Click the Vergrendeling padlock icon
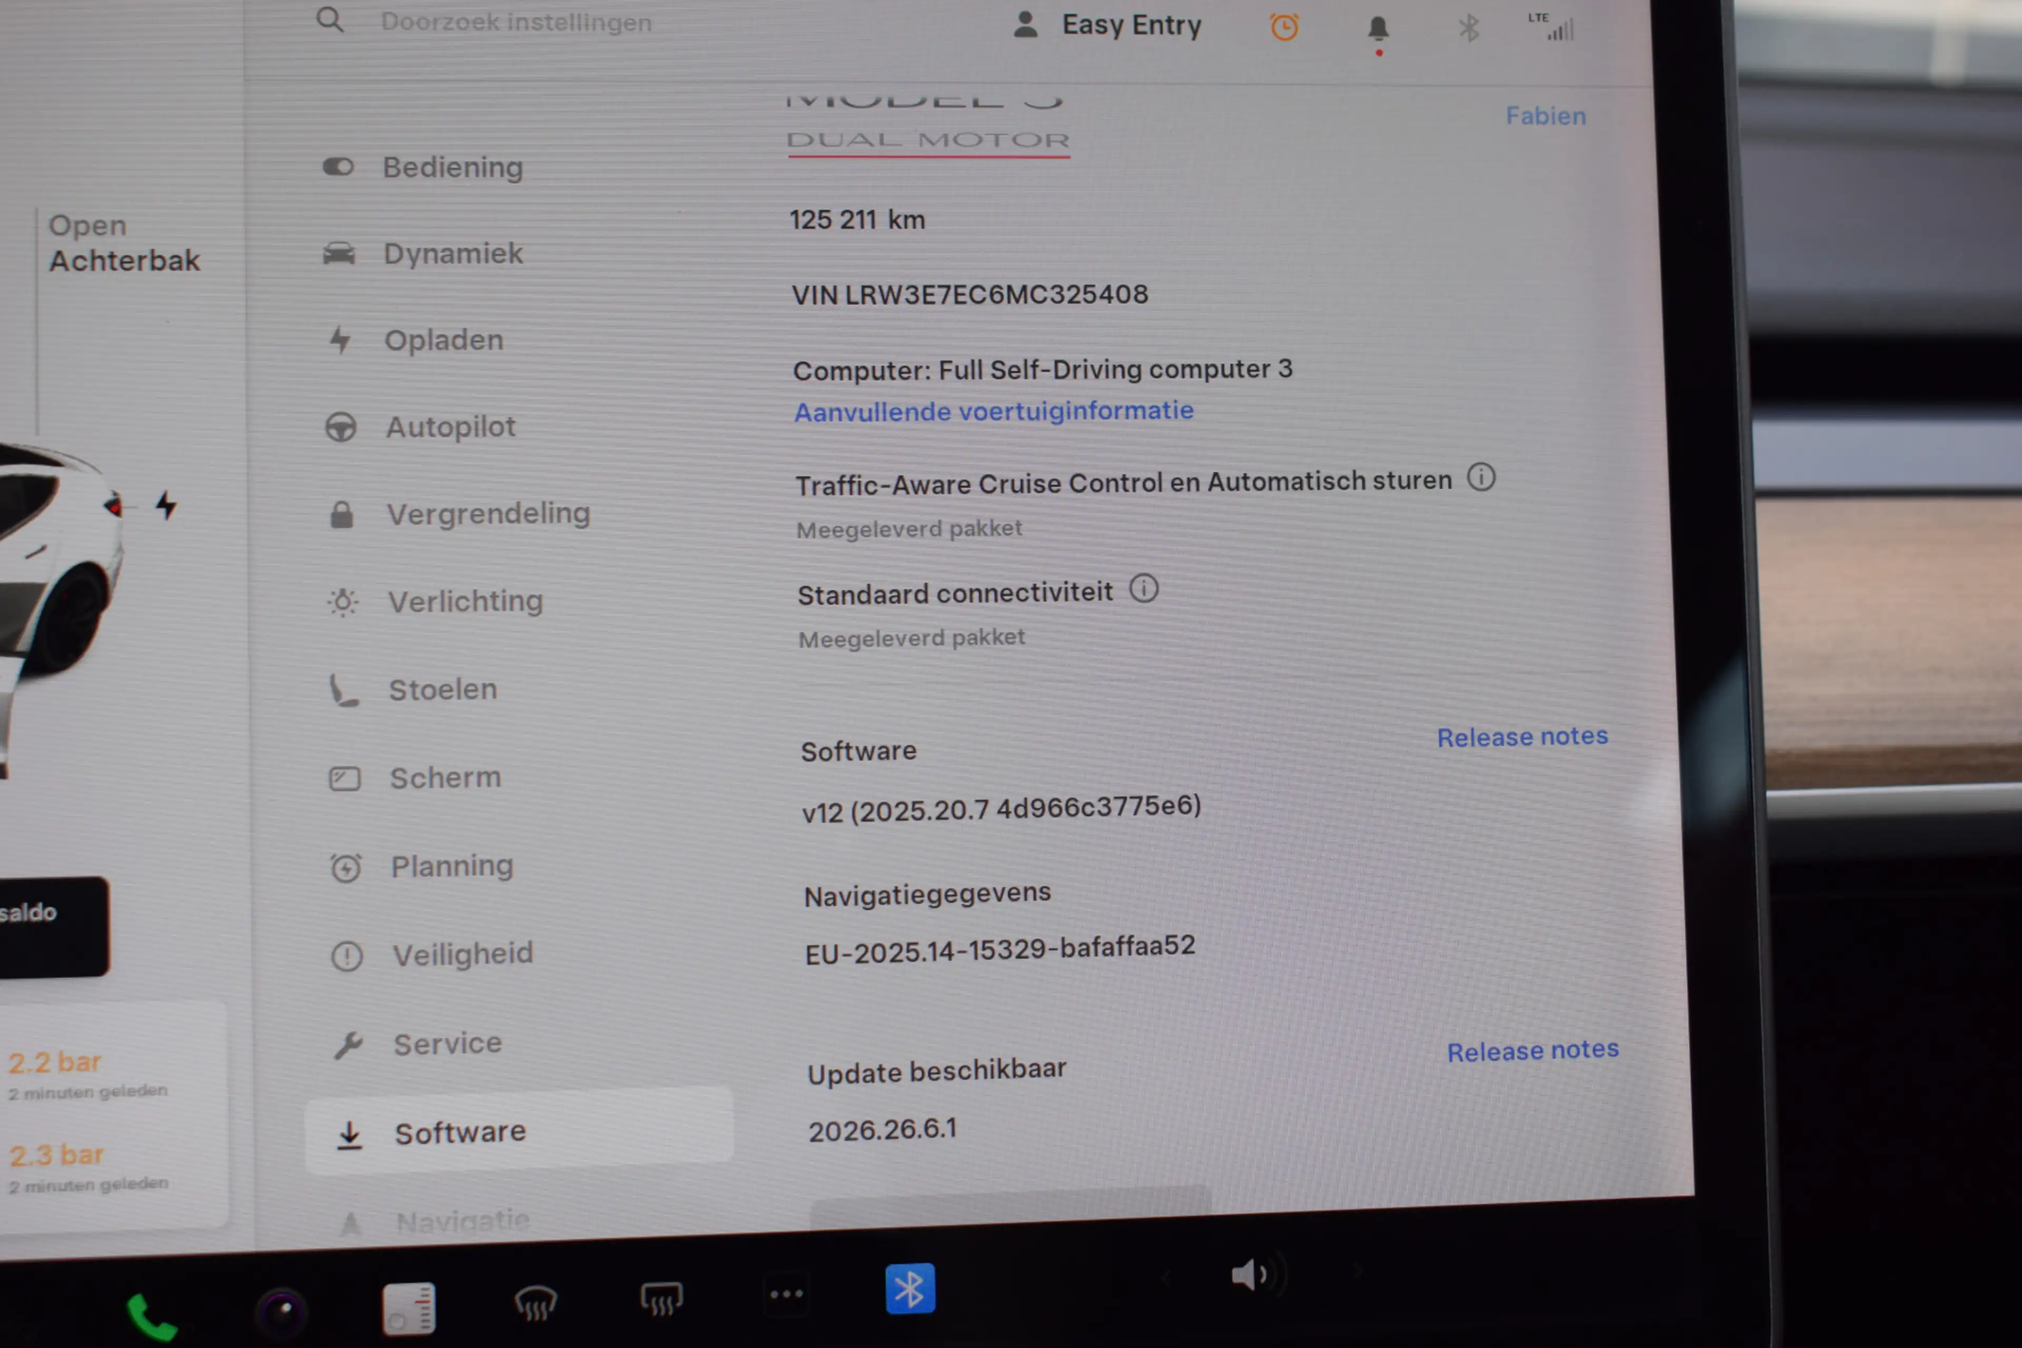2022x1348 pixels. click(342, 515)
